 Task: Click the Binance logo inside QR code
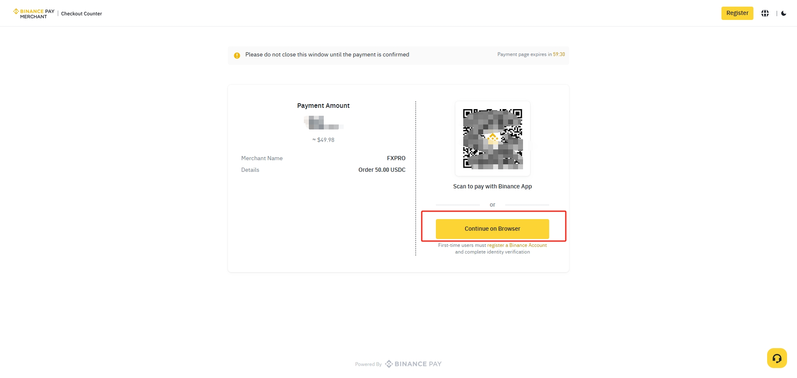click(x=493, y=138)
